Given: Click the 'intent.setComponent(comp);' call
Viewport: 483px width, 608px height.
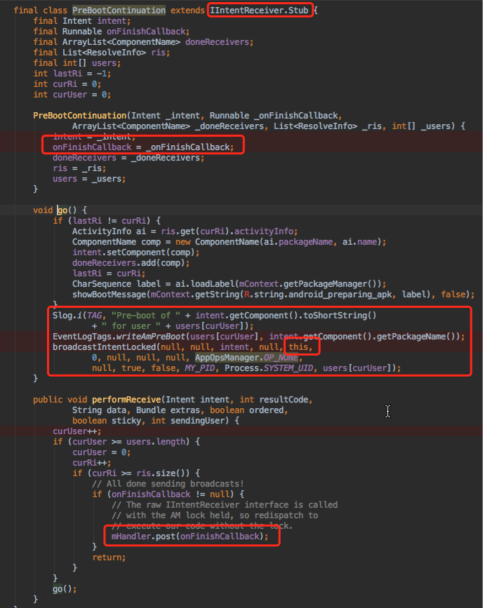Looking at the screenshot, I should coord(136,252).
